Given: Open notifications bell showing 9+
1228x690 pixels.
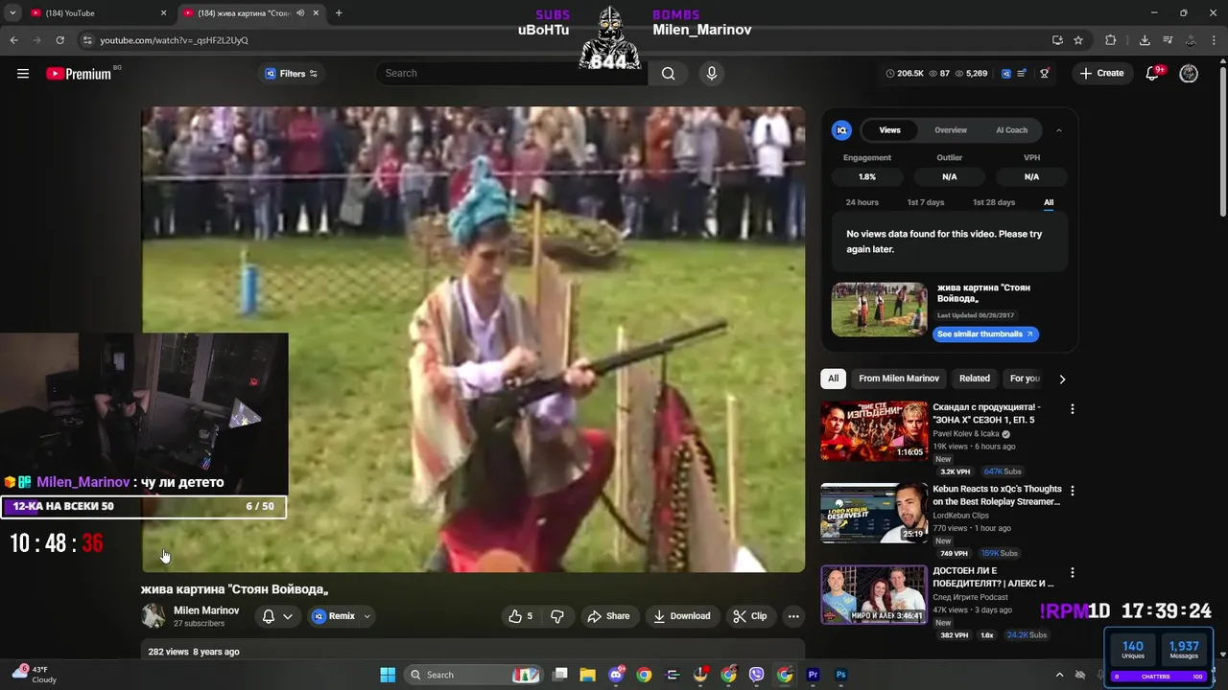Looking at the screenshot, I should pos(1153,74).
